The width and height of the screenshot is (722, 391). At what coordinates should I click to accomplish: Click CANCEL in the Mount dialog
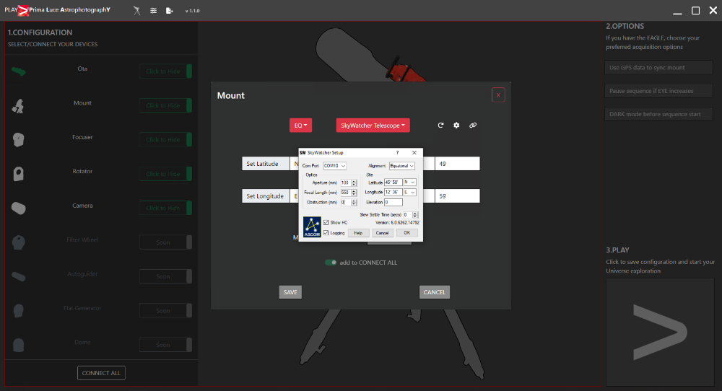(x=434, y=292)
